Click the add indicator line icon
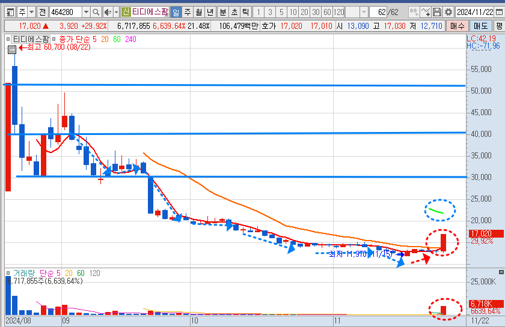The image size is (505, 327). (x=426, y=12)
